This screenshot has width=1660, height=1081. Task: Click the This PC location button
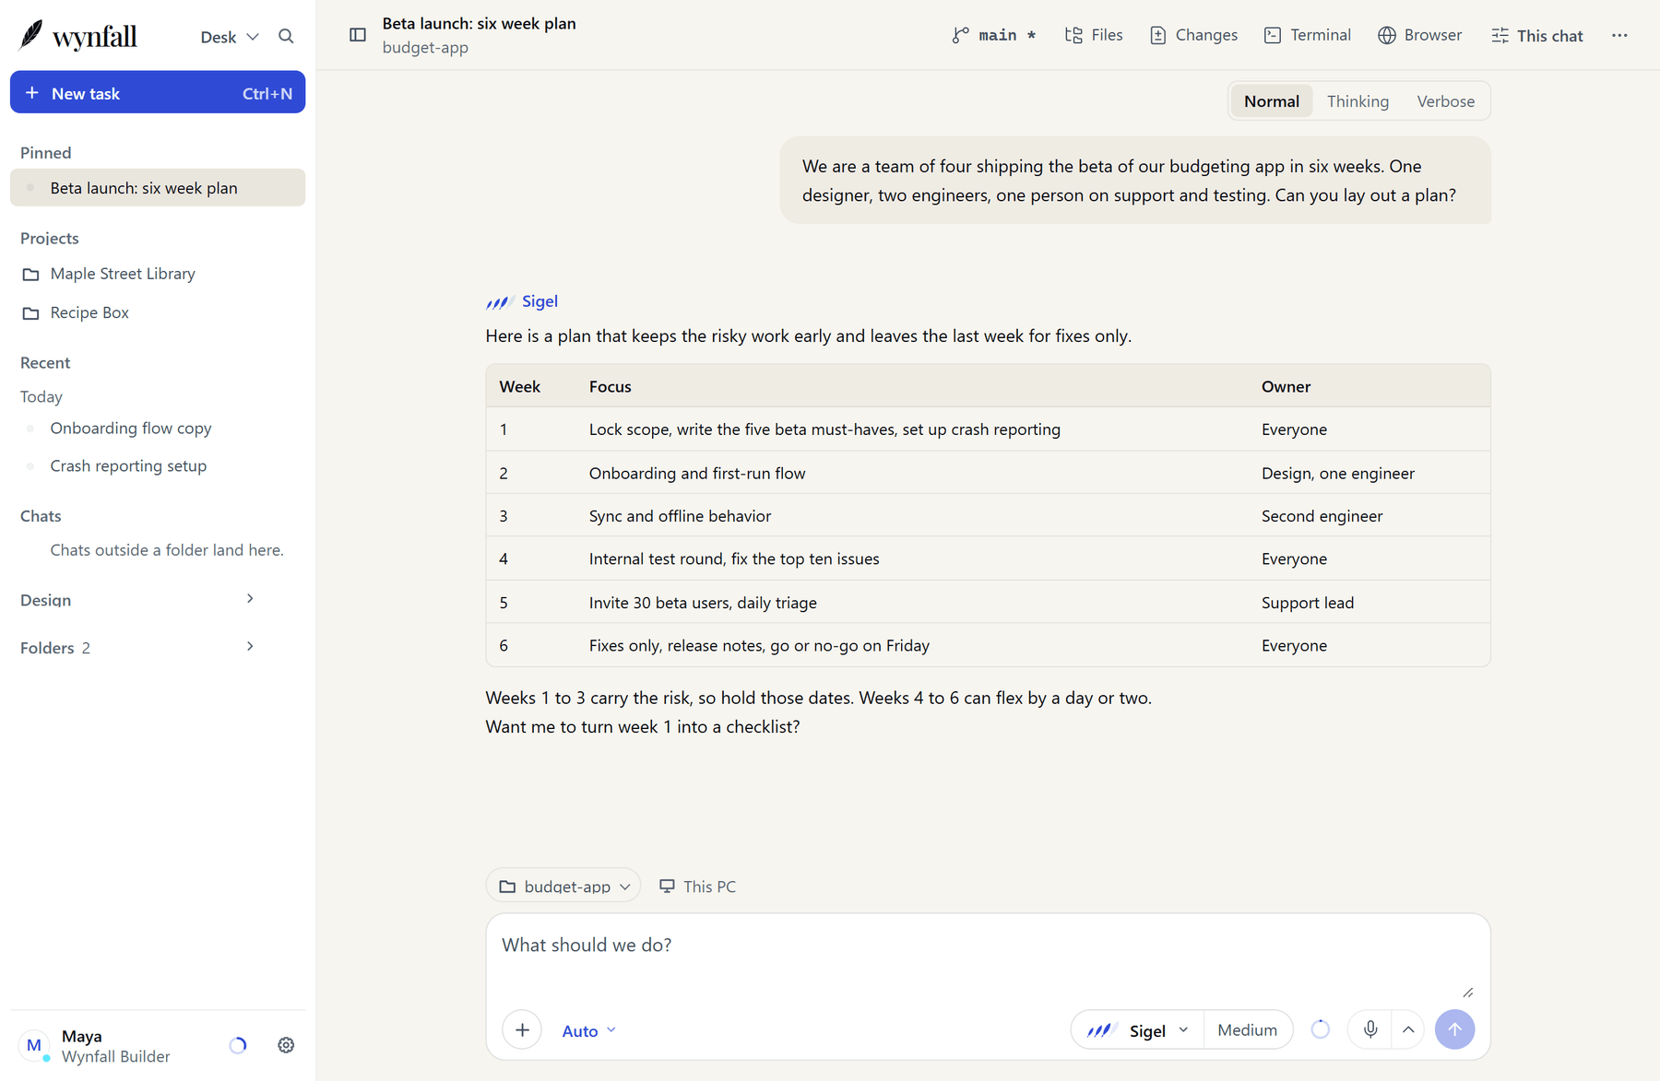coord(697,886)
